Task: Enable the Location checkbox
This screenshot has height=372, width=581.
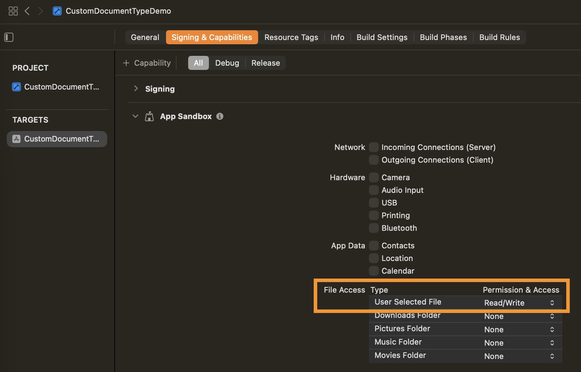Action: tap(374, 258)
